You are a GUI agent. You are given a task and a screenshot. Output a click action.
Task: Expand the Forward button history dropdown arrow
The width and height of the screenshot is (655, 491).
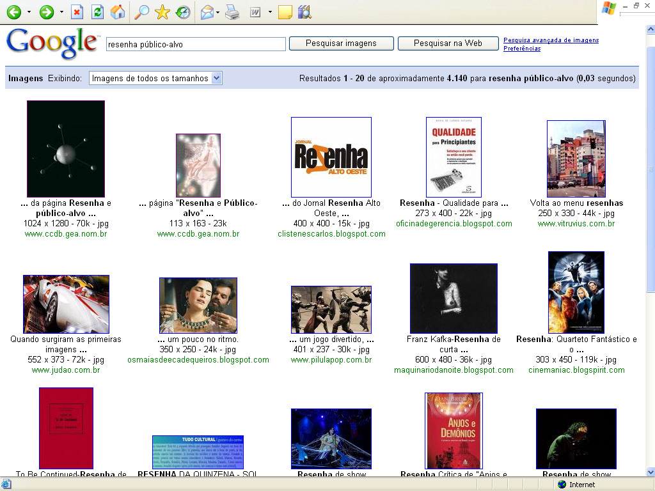point(61,12)
